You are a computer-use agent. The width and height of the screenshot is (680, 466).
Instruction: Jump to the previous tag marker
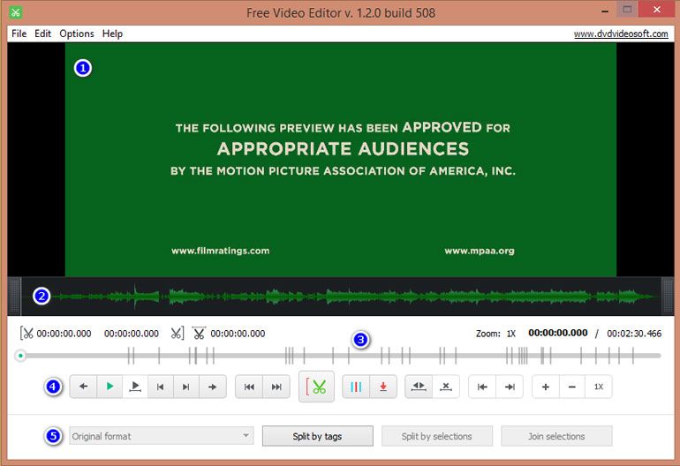tap(250, 387)
